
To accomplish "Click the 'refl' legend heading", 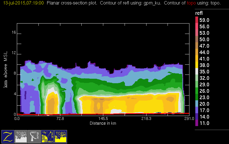I will (199, 13).
